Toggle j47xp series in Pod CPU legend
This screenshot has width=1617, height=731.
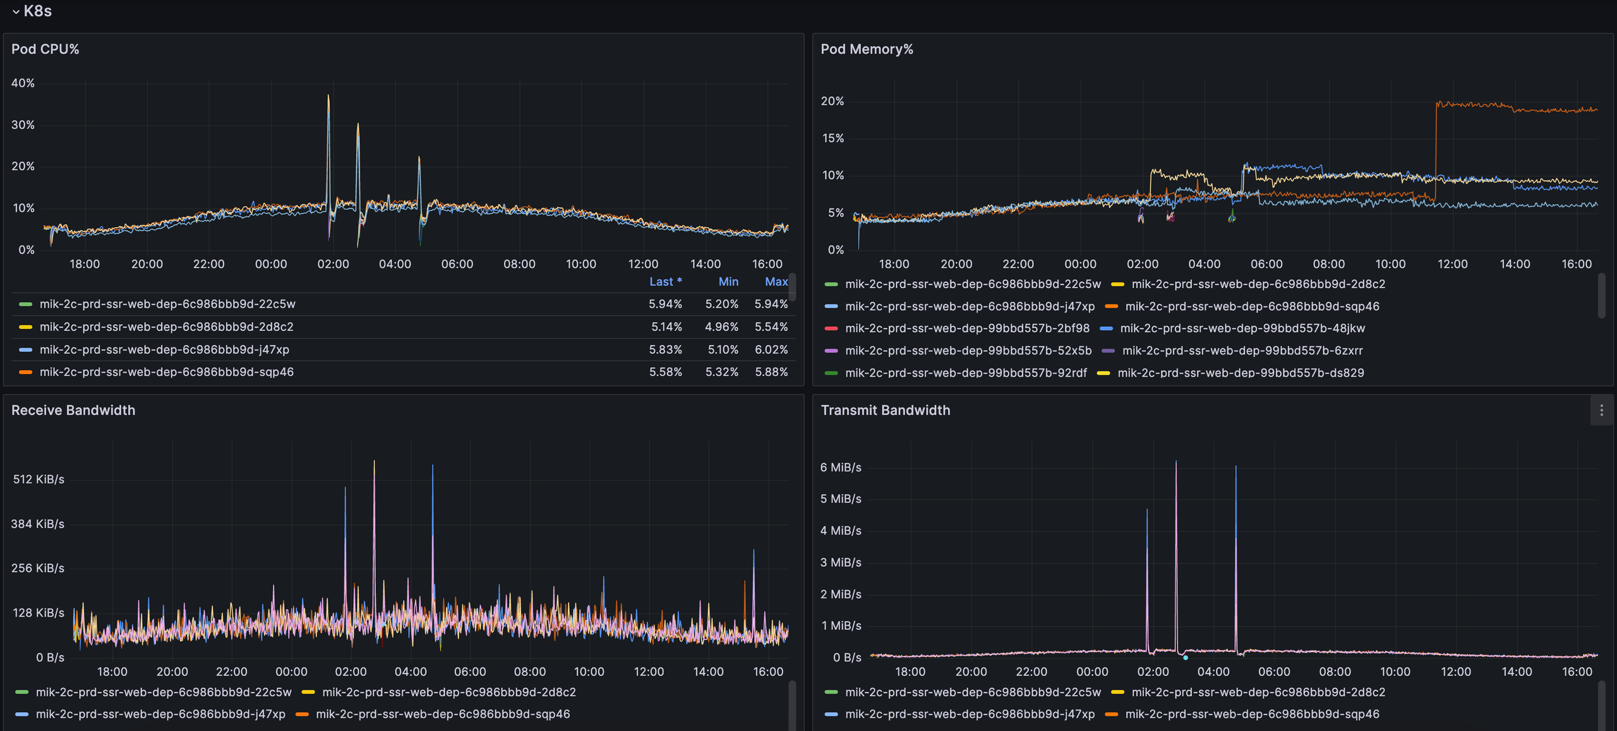pyautogui.click(x=164, y=349)
